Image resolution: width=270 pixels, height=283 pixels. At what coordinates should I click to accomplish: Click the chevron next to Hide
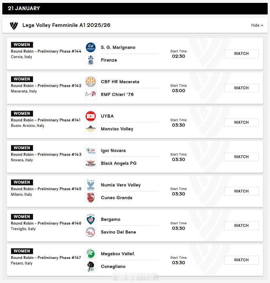pyautogui.click(x=262, y=25)
